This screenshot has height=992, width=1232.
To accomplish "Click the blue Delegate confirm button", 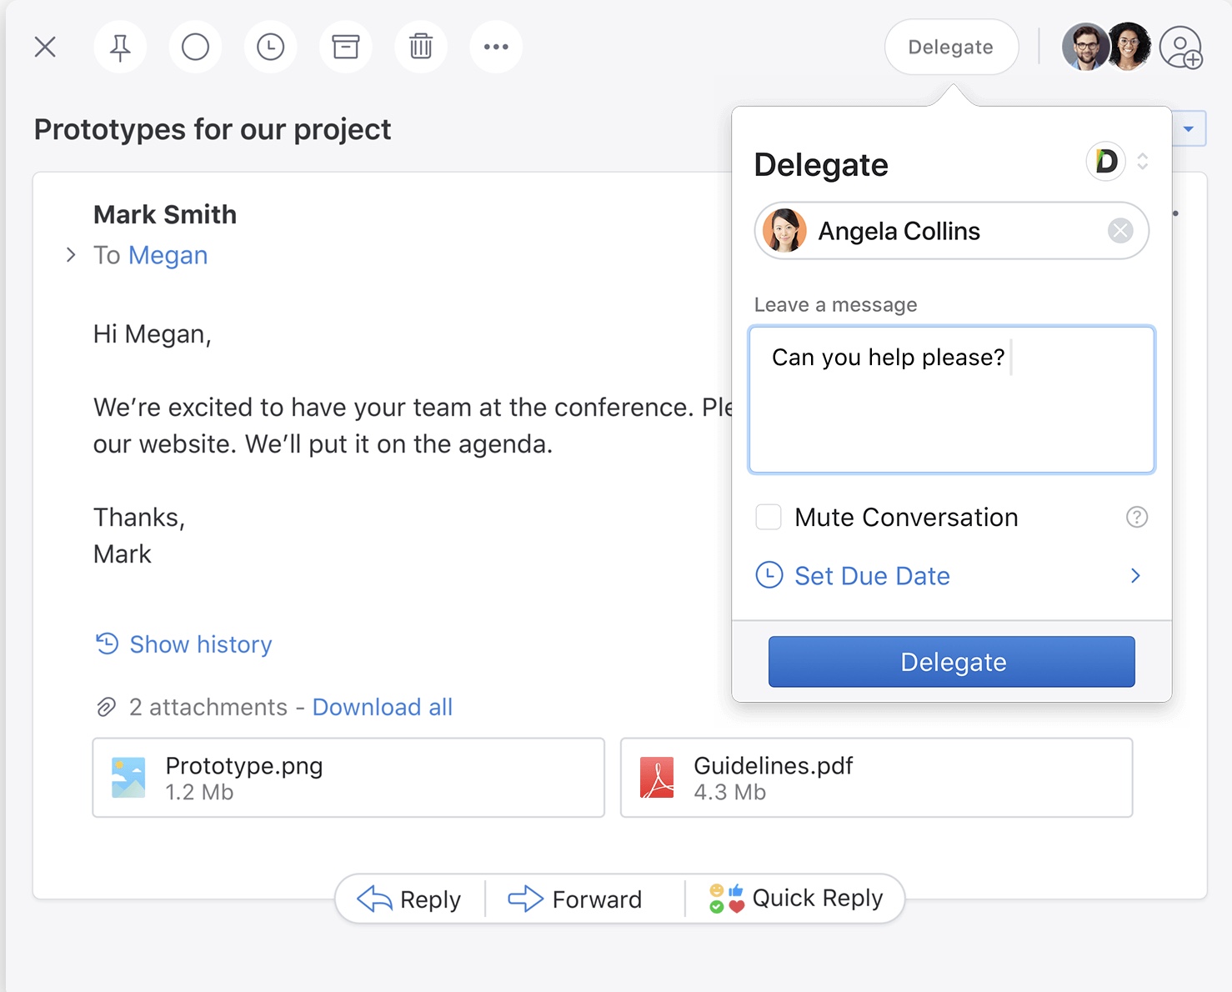I will [951, 662].
